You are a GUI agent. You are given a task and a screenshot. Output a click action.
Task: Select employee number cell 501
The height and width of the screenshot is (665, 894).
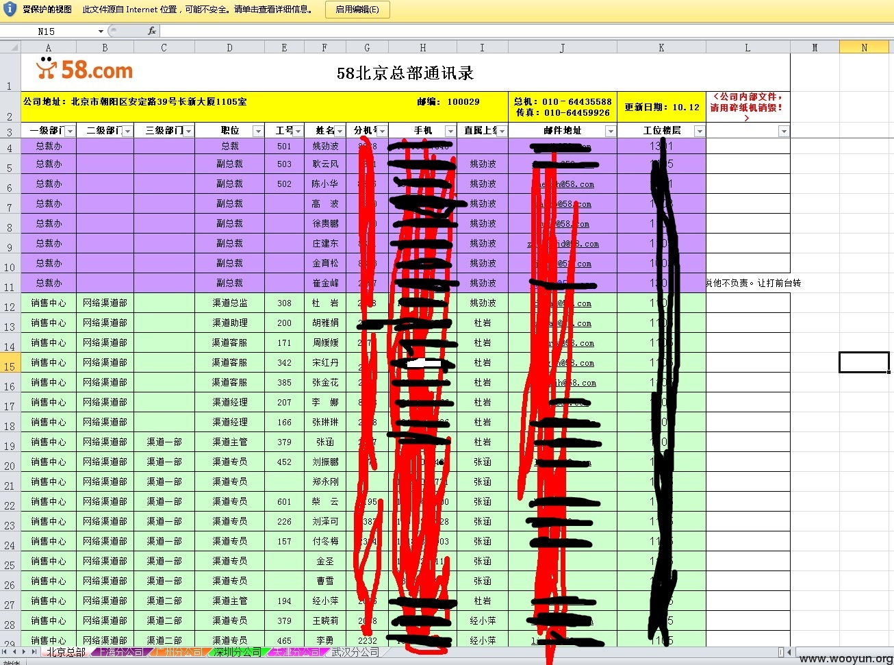pos(284,147)
